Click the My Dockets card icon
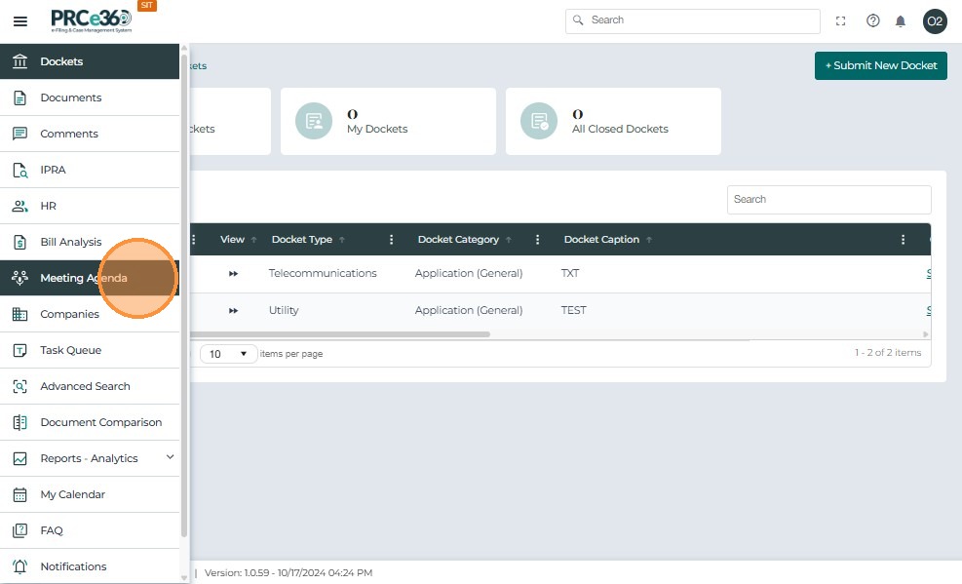The image size is (962, 584). pyautogui.click(x=314, y=121)
